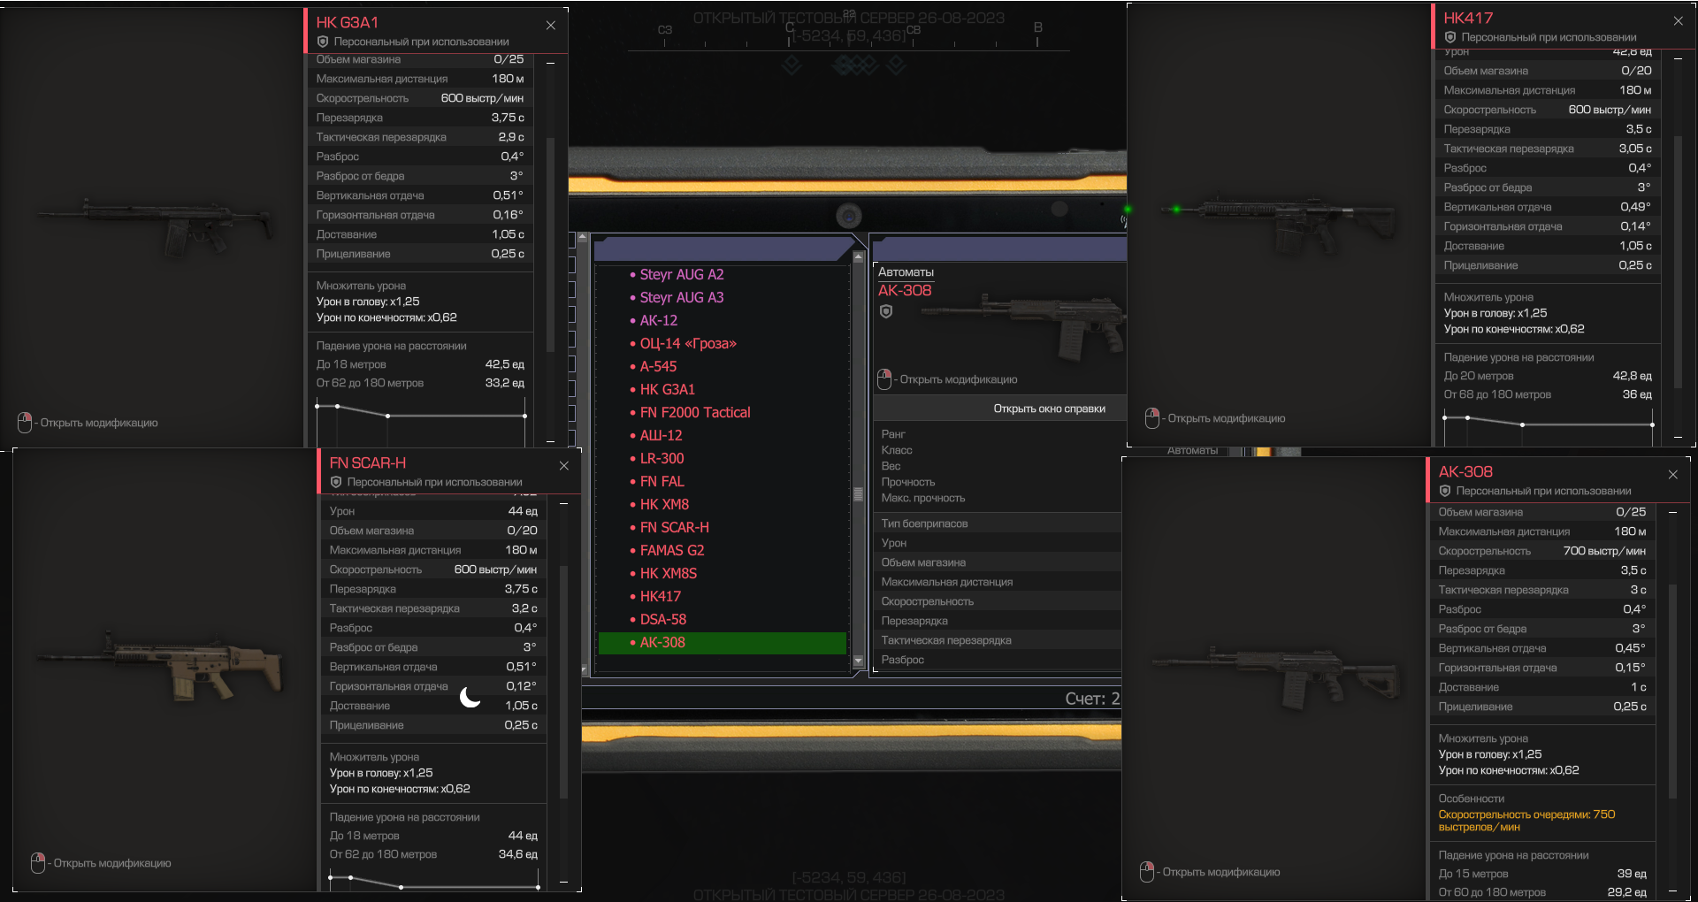1698x902 pixels.
Task: Close the FN SCAR-H stats panel
Action: click(564, 465)
